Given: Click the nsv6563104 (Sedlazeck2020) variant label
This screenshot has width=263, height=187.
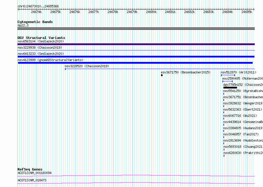Looking at the screenshot, I should pyautogui.click(x=41, y=41).
